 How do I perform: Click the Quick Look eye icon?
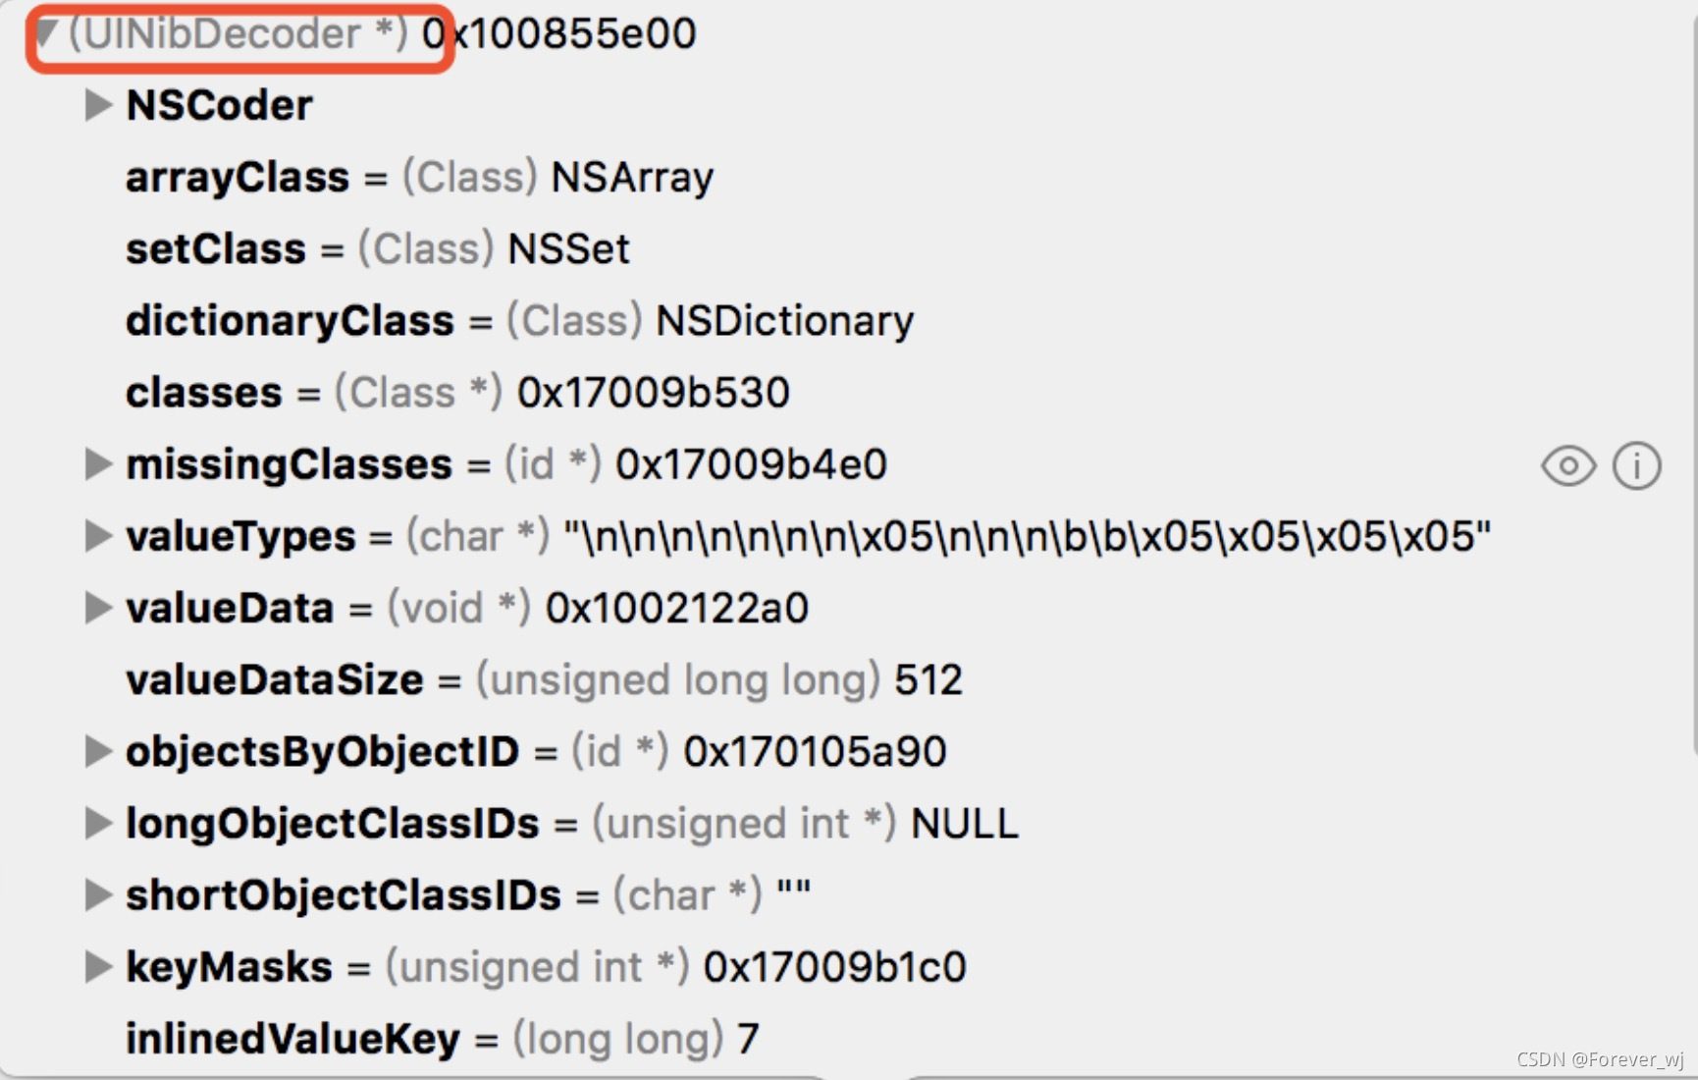1568,465
